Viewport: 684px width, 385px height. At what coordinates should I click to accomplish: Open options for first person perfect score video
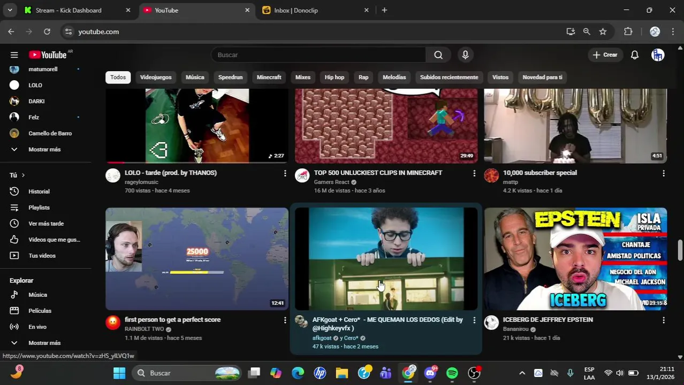tap(285, 320)
